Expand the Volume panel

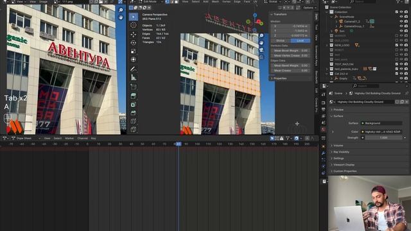[x=338, y=146]
